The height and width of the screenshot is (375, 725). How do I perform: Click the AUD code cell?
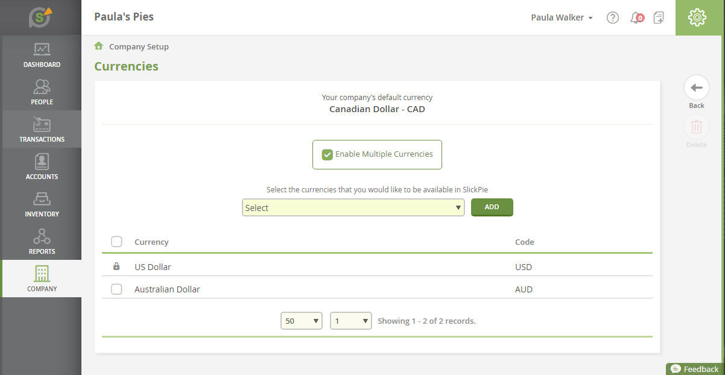point(524,289)
